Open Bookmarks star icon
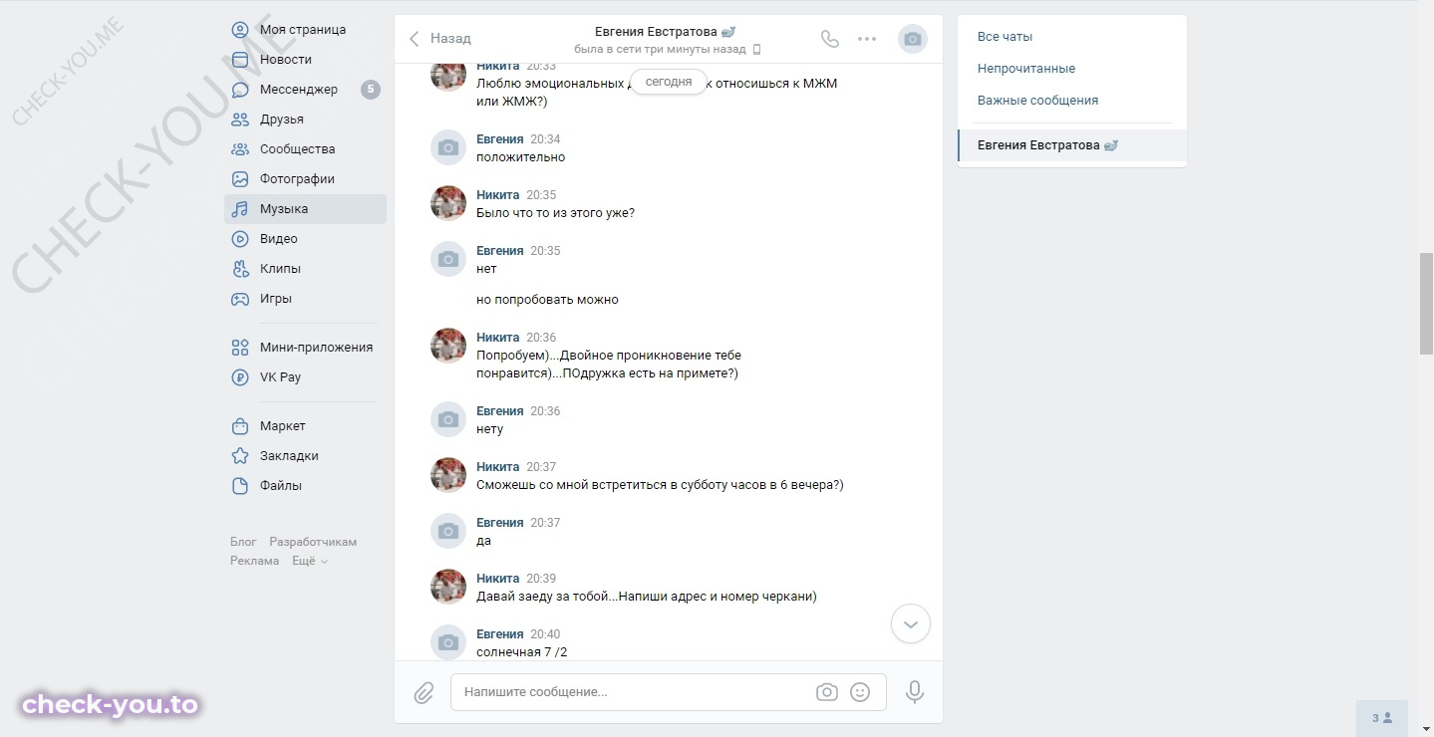Screen dimensions: 1434x737 pos(240,456)
